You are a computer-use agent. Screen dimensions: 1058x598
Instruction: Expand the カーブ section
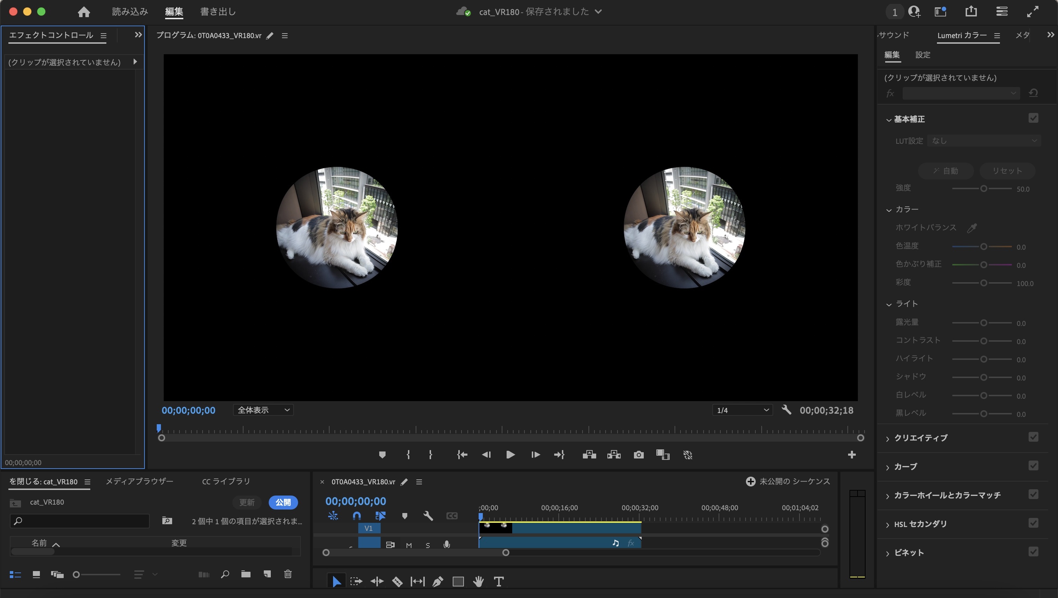pos(905,467)
